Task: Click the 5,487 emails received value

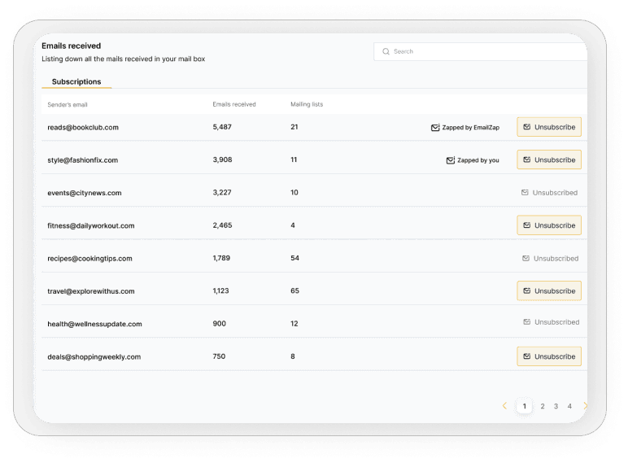Action: (222, 127)
